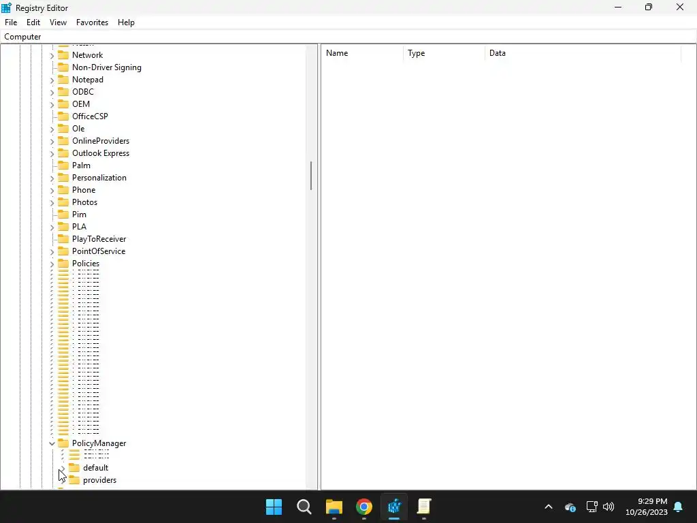Open the notification bell in the taskbar
Viewport: 697px width, 523px height.
[679, 507]
